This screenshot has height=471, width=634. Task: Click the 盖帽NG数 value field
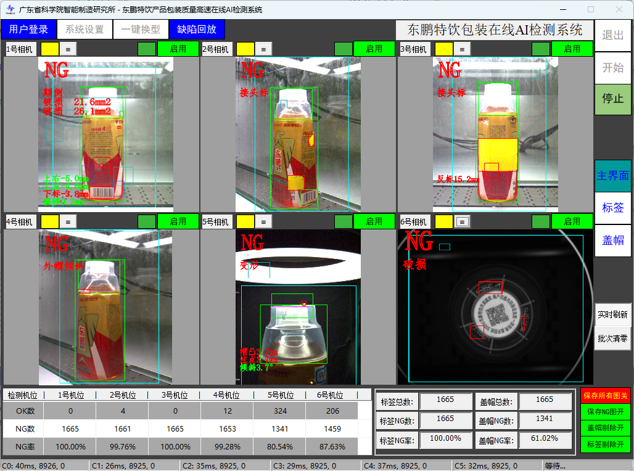click(x=545, y=420)
